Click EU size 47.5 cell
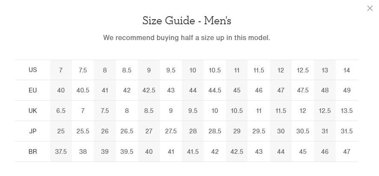 [x=302, y=90]
